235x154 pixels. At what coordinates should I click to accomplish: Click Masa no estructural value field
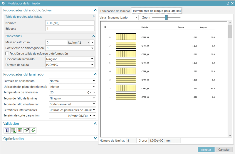pyautogui.click(x=56, y=42)
